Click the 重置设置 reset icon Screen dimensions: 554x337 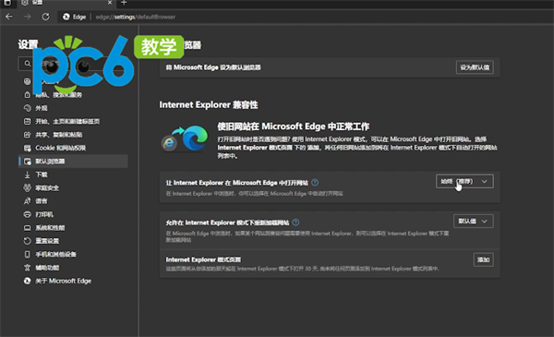coord(27,241)
